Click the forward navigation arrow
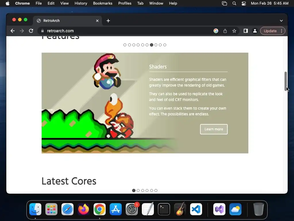 click(x=22, y=31)
